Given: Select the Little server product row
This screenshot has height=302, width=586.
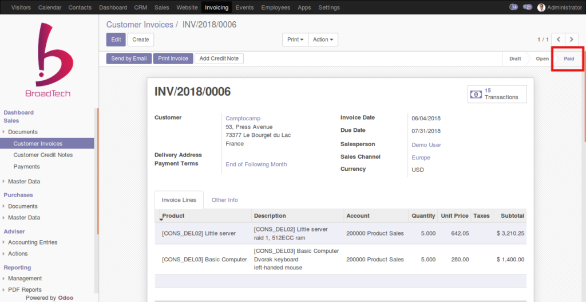Looking at the screenshot, I should [340, 233].
